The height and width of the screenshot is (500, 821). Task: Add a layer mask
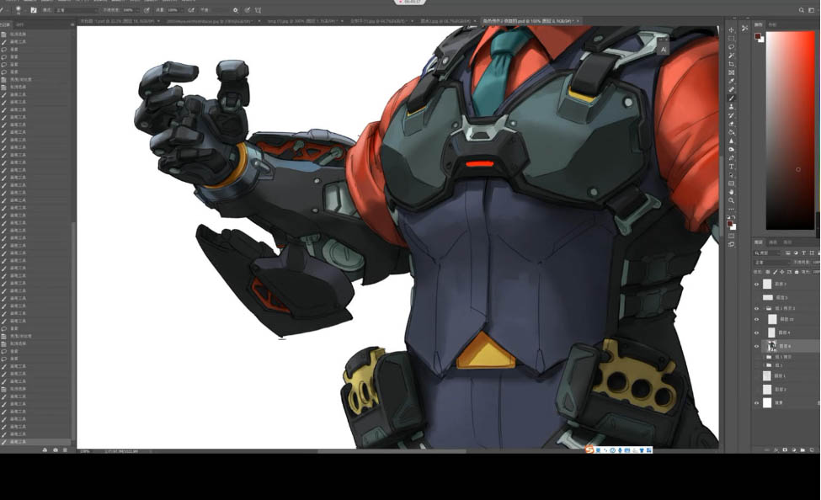785,449
